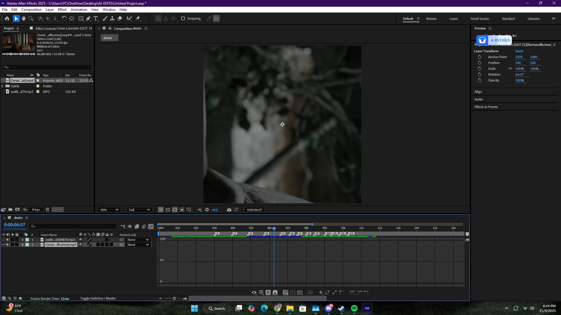Mute audio of the ssstik mp3 layer
This screenshot has width=561, height=315.
tap(8, 240)
